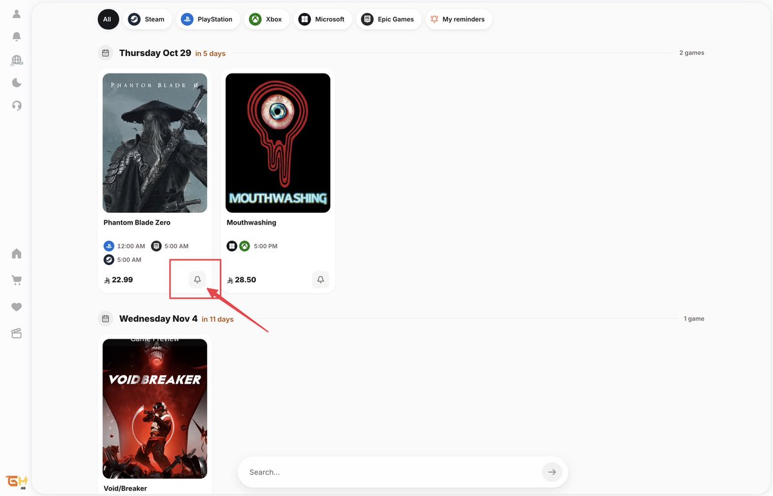Filter releases by Epic Games
773x496 pixels.
[x=388, y=19]
